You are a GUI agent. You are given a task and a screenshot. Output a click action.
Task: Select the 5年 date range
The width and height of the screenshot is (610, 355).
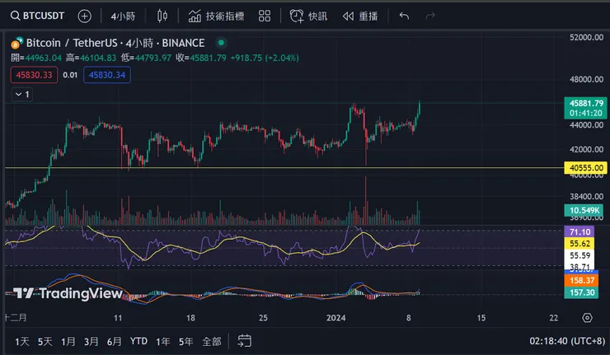[186, 342]
